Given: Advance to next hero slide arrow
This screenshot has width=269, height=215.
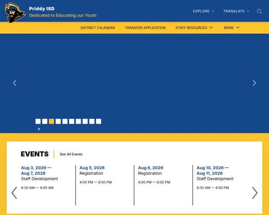Looking at the screenshot, I should (254, 83).
